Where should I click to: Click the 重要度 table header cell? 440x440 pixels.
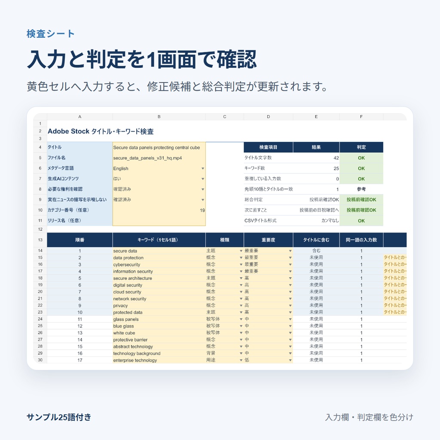click(x=269, y=240)
